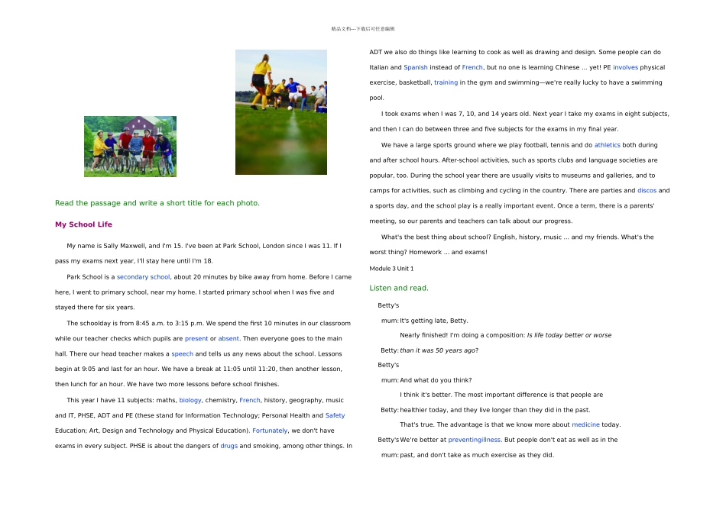Viewport: 726px width, 513px height.
Task: Click the line starting 'This year I have 11 subjects'
Action: click(x=205, y=400)
